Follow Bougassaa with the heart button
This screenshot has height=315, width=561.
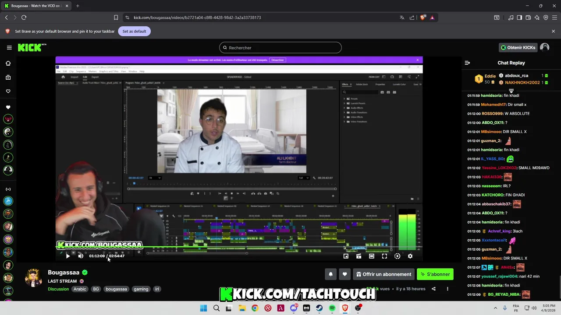coord(344,274)
